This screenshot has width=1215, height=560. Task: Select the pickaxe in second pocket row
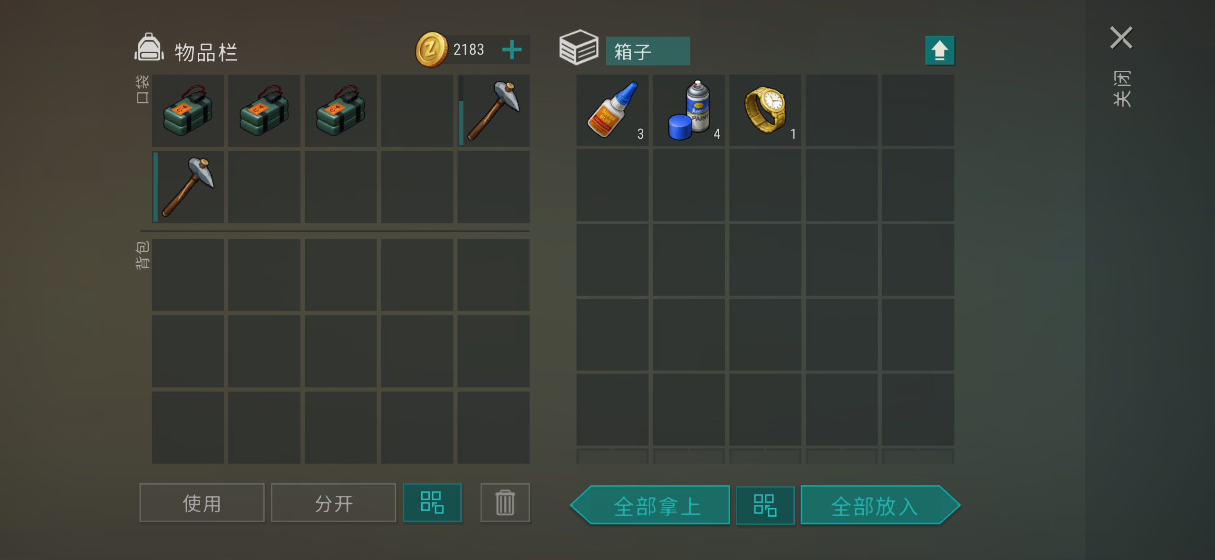188,187
